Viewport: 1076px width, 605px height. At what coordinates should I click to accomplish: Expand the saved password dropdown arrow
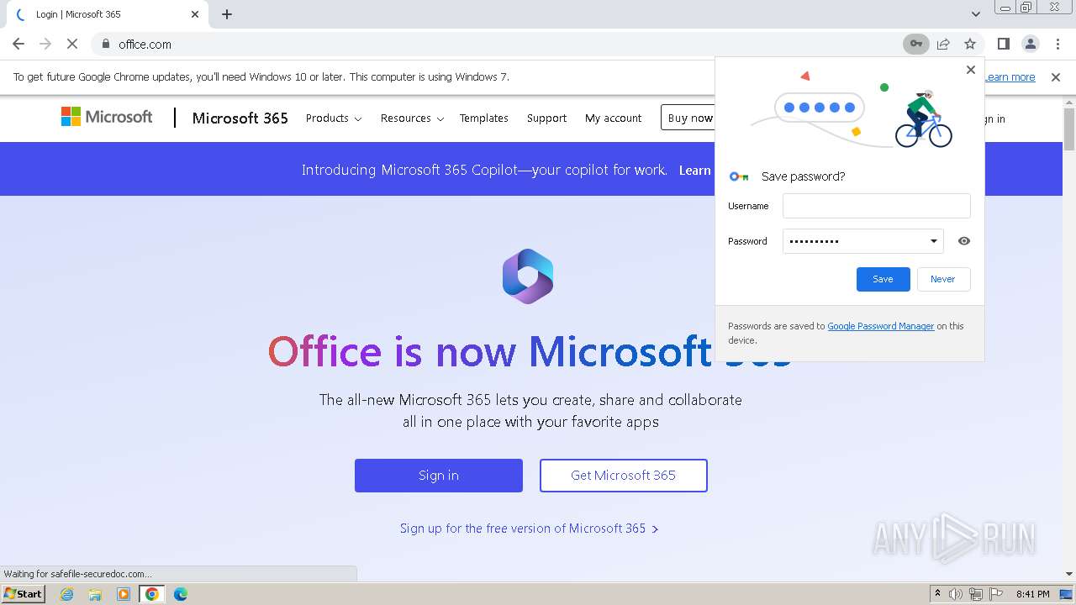click(x=933, y=241)
